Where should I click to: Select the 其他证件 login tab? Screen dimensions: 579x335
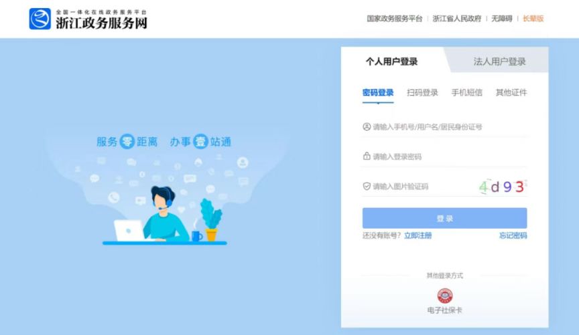[x=511, y=92]
